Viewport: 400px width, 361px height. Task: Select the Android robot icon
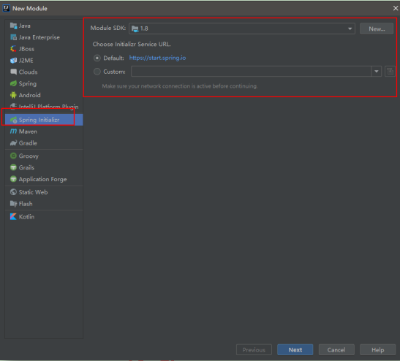[x=13, y=95]
